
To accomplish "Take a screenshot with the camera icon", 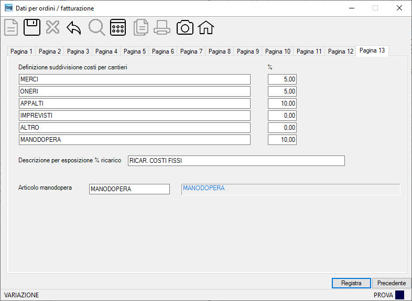I will (x=185, y=28).
